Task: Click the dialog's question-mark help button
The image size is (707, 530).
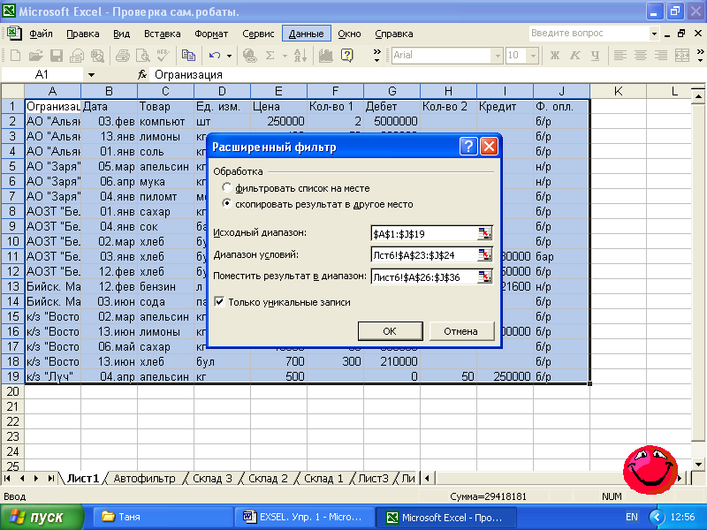Action: coord(468,147)
